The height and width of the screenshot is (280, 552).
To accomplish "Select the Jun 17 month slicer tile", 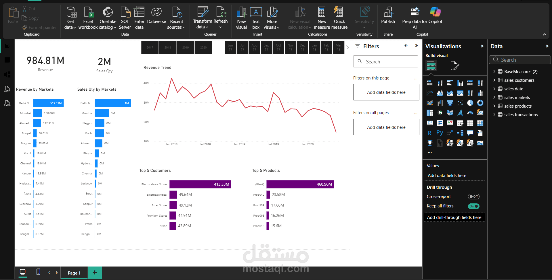I will point(230,47).
